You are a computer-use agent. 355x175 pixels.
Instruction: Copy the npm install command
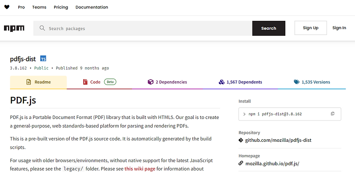332,114
